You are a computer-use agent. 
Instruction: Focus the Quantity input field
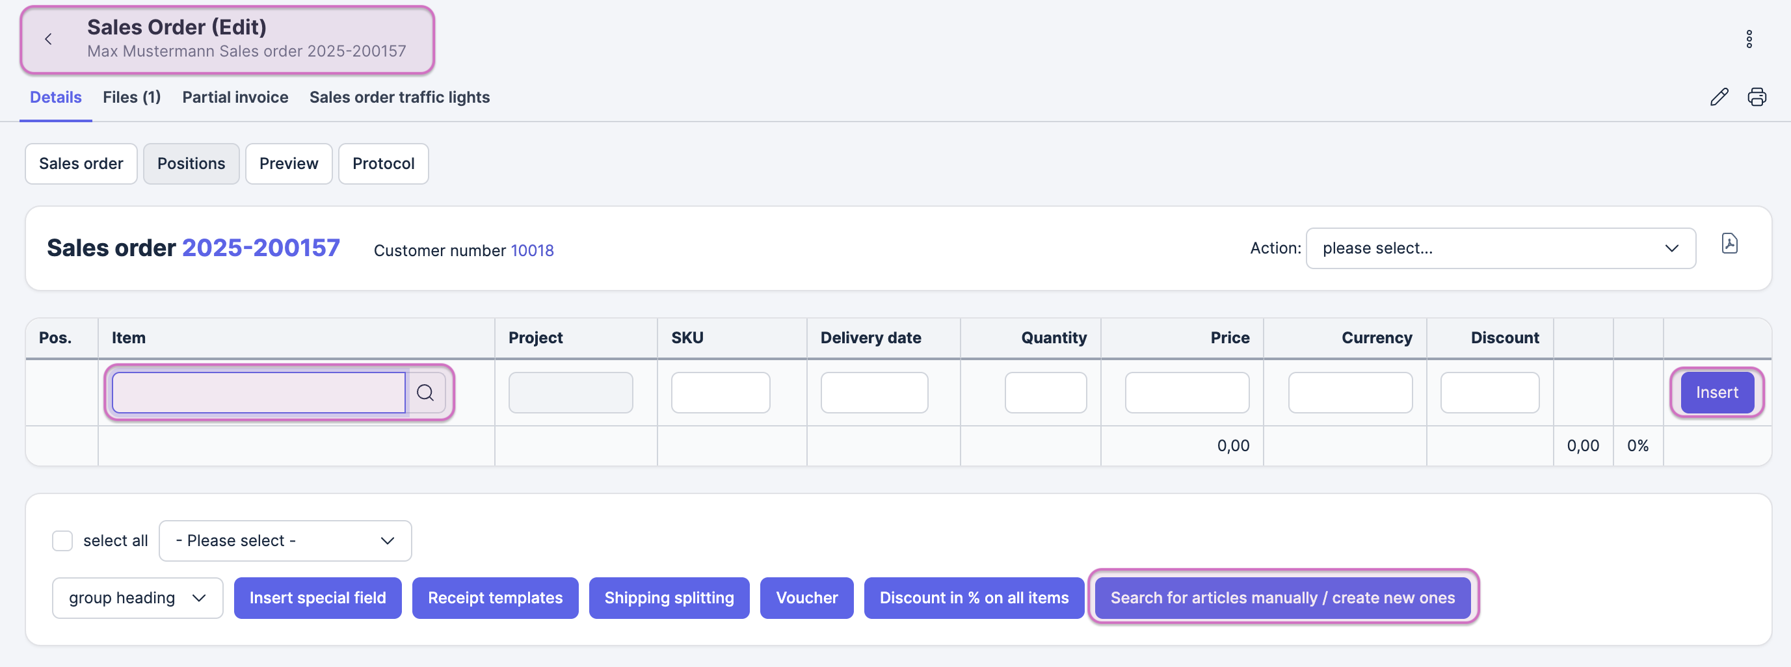pyautogui.click(x=1045, y=393)
